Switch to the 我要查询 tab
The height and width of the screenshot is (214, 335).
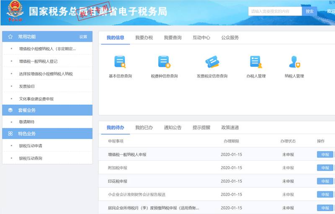(x=173, y=38)
